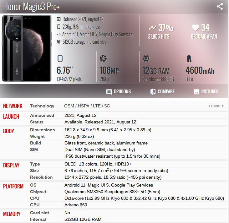Click the camera shutter 108MP icon
The height and width of the screenshot is (223, 229).
(x=103, y=58)
